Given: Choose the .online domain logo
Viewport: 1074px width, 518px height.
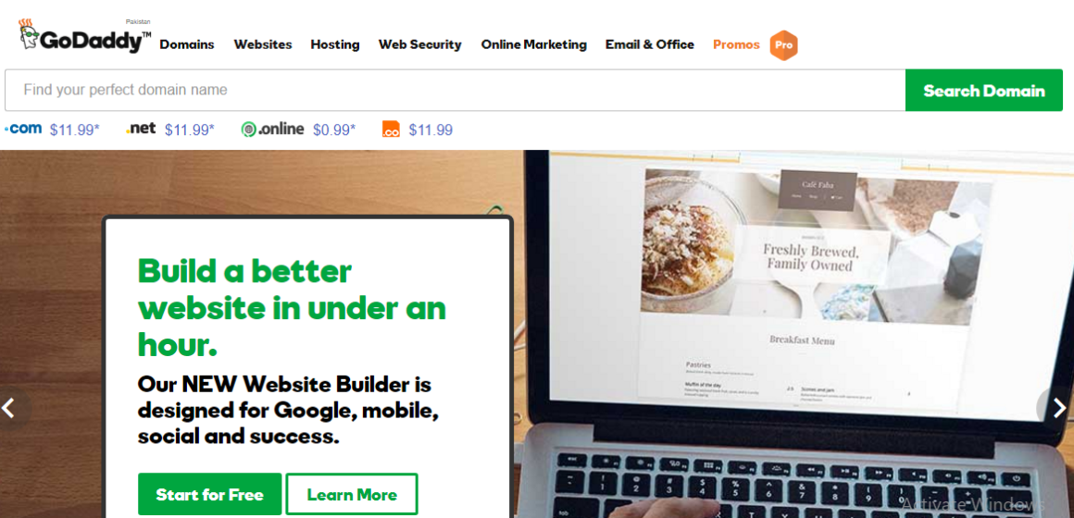Looking at the screenshot, I should click(x=272, y=129).
